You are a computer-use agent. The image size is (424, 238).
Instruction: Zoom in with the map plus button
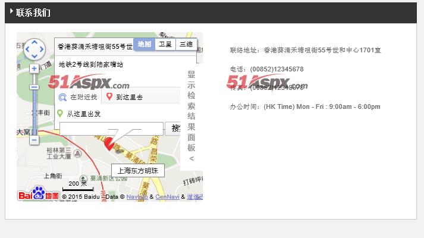(34, 68)
